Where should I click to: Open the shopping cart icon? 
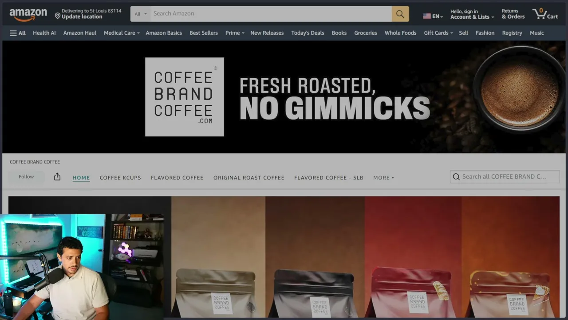(x=540, y=14)
